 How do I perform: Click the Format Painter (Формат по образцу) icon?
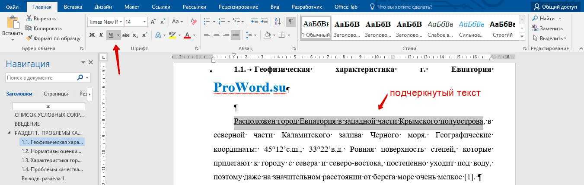pyautogui.click(x=29, y=38)
